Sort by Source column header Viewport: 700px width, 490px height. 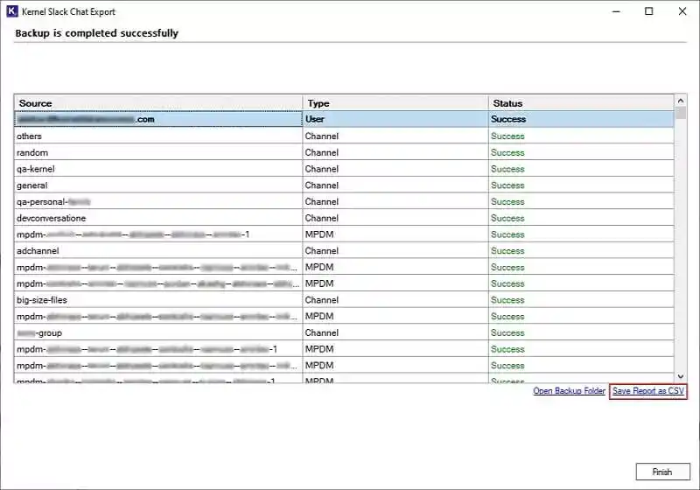tap(158, 103)
